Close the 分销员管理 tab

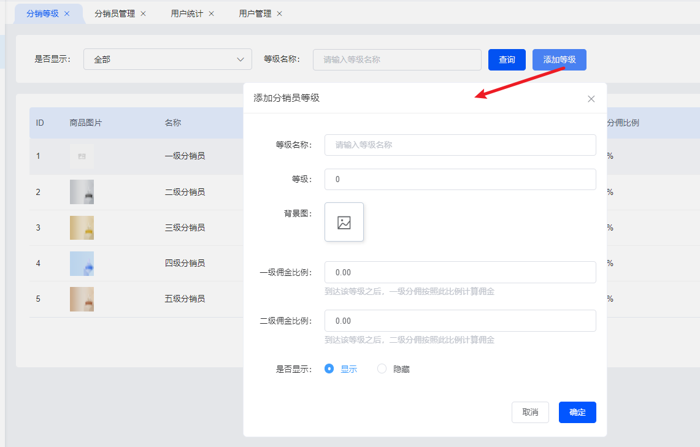pyautogui.click(x=144, y=14)
